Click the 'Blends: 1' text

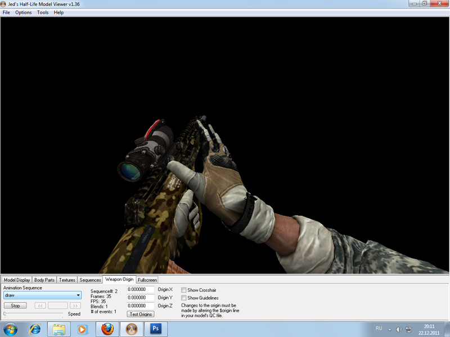pos(99,307)
